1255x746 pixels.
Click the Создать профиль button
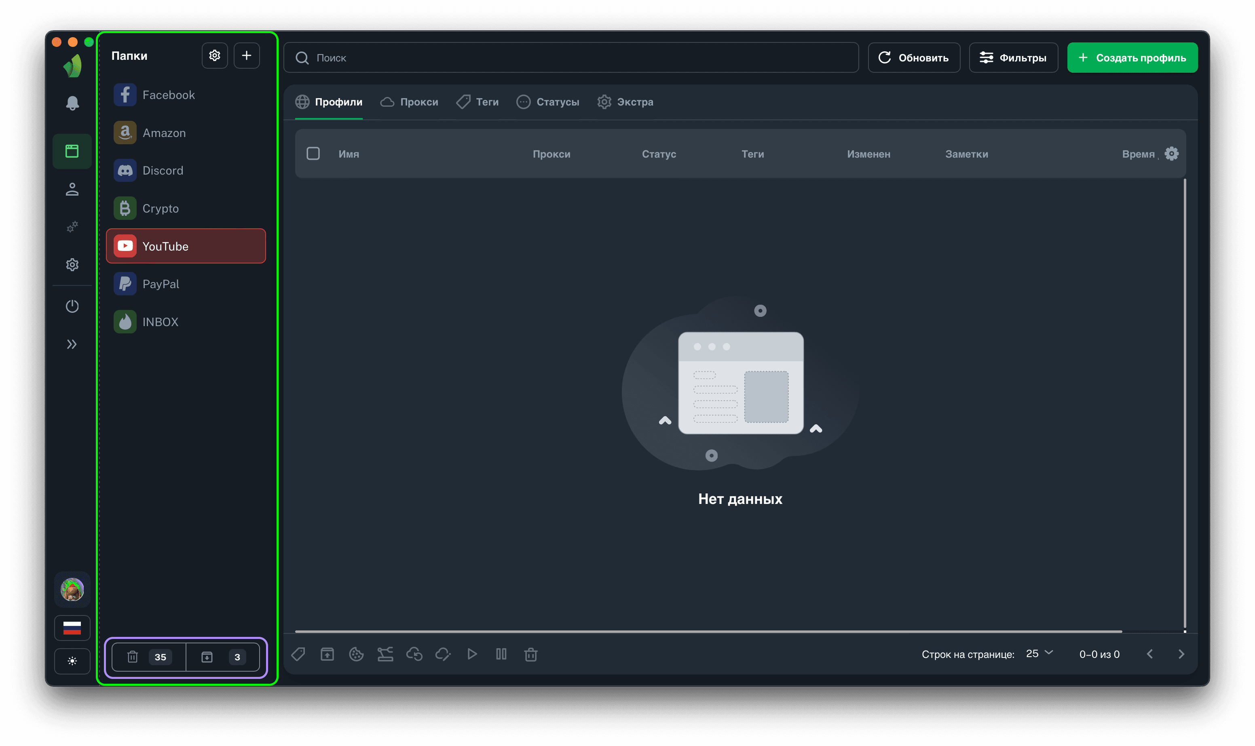coord(1132,58)
